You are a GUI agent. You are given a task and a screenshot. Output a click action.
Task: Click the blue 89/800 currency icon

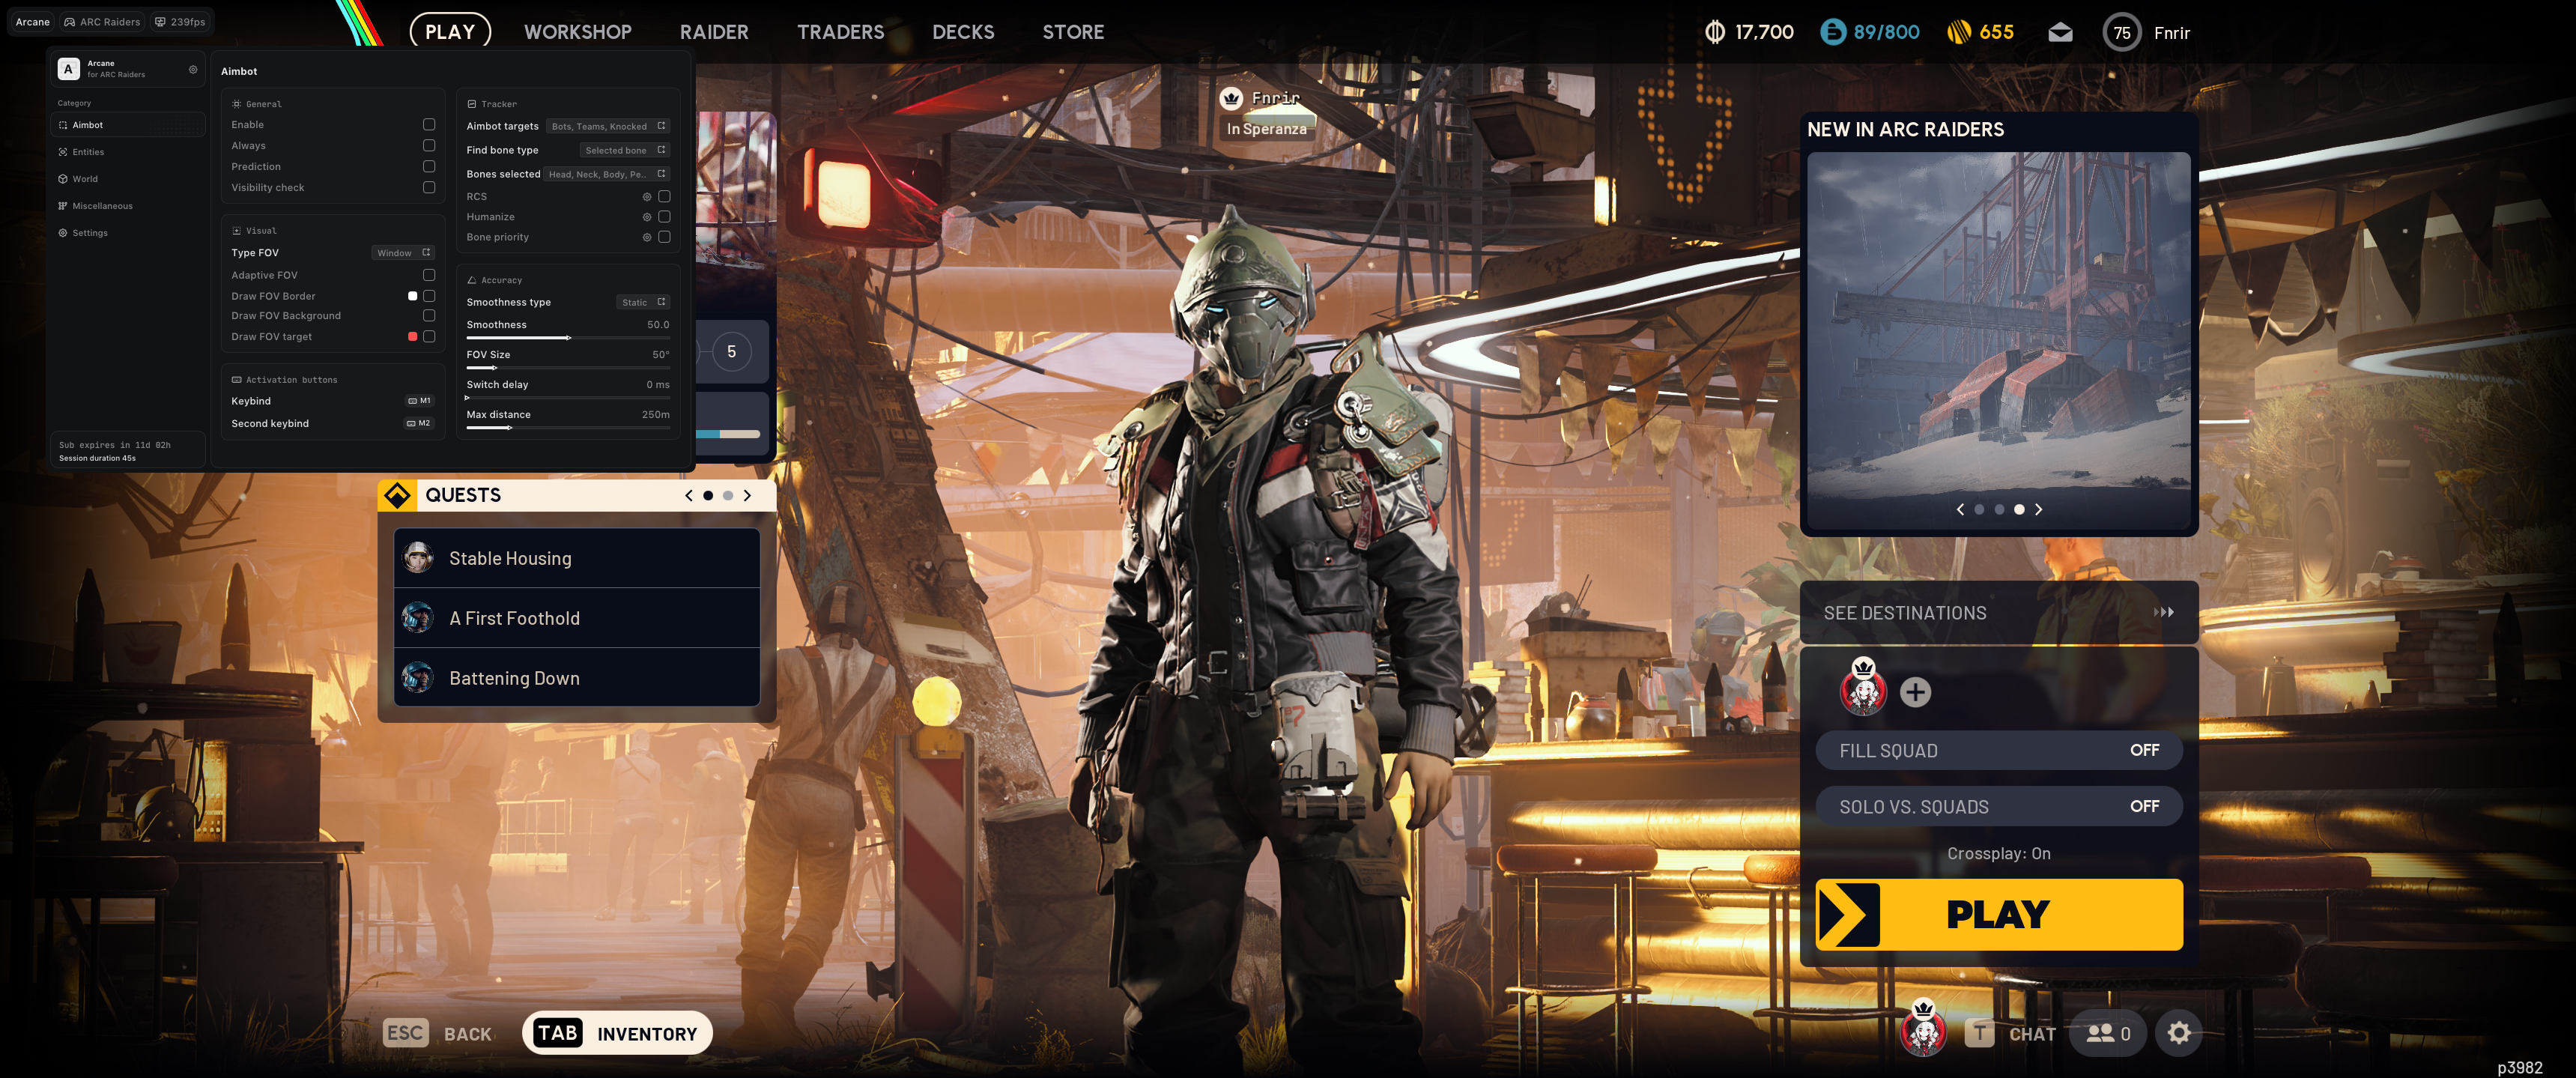point(1833,32)
